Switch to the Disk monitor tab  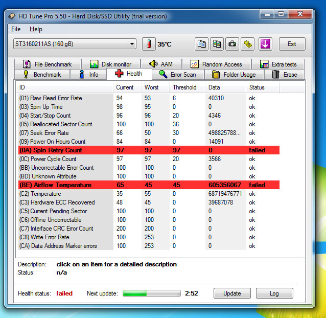point(111,64)
